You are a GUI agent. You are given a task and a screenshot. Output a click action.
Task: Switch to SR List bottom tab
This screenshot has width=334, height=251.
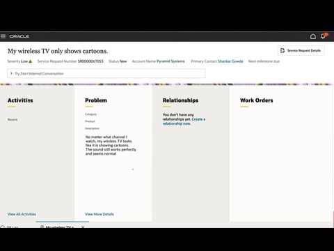[x=10, y=227]
